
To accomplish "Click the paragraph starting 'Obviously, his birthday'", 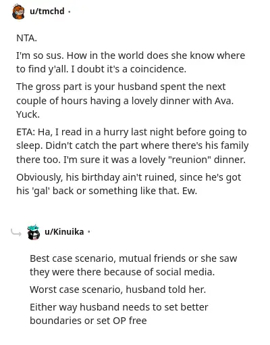I will [128, 184].
